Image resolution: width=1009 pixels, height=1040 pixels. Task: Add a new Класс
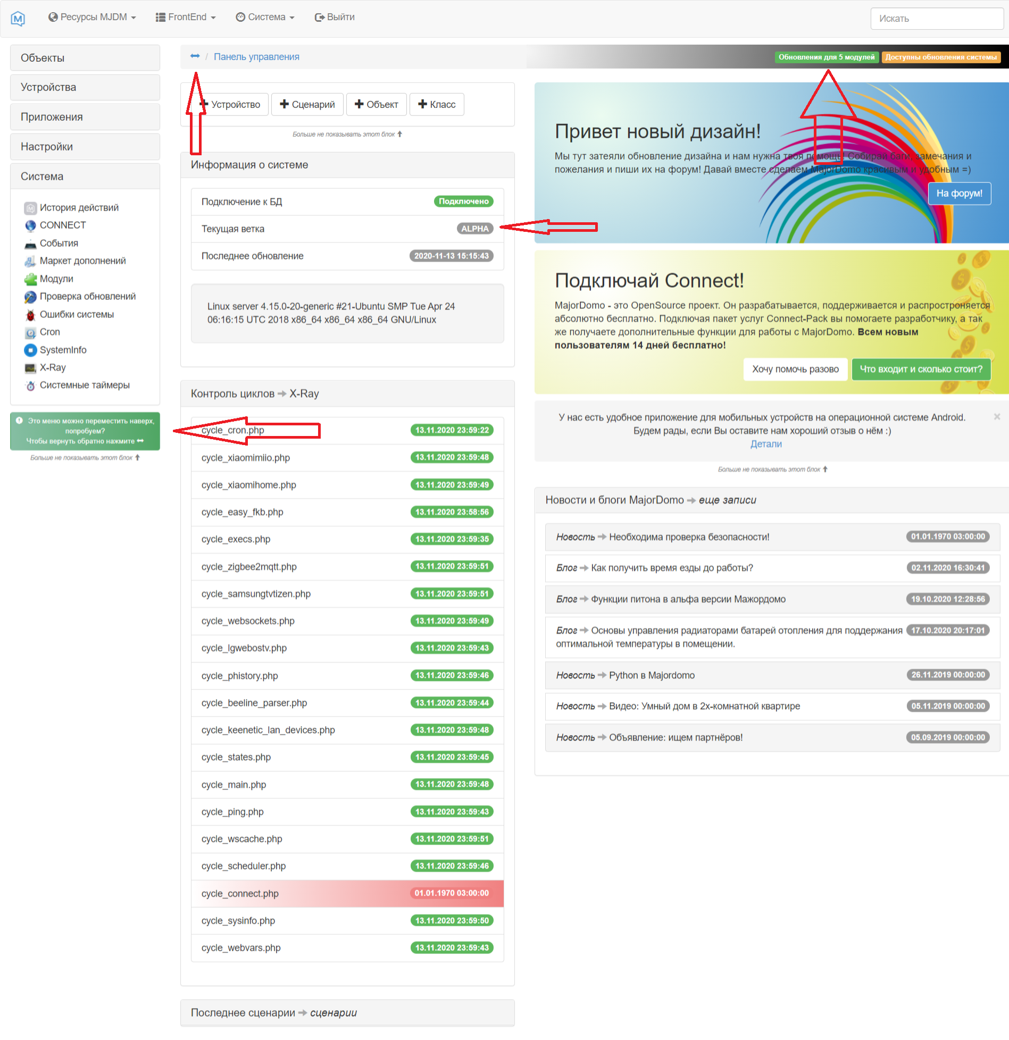(x=437, y=104)
